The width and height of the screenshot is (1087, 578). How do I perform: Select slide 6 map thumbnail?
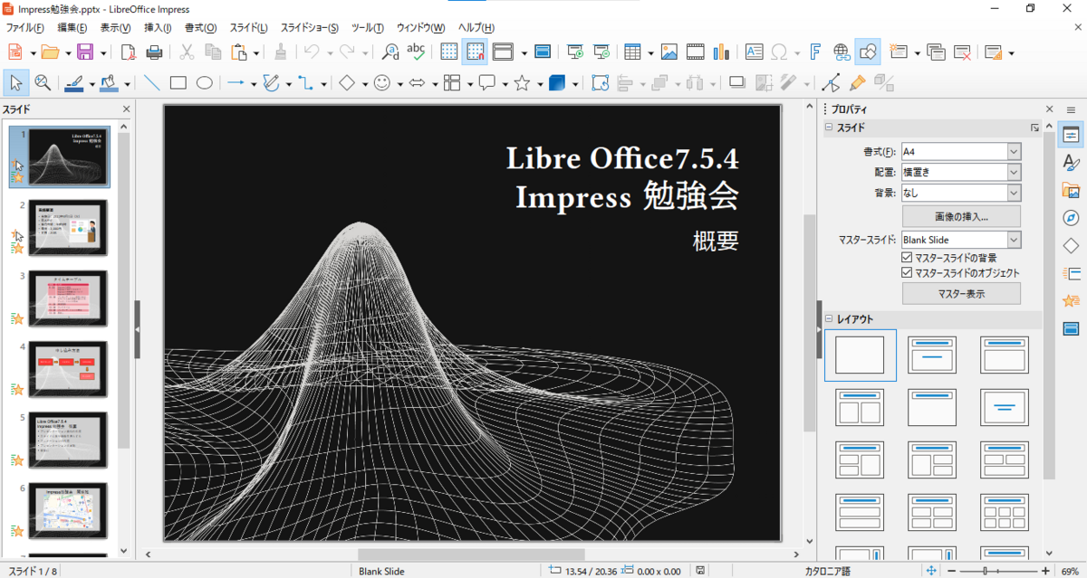pos(68,511)
